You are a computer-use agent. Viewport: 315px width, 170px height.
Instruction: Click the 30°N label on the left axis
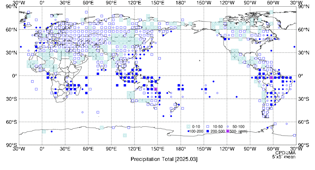(11, 53)
